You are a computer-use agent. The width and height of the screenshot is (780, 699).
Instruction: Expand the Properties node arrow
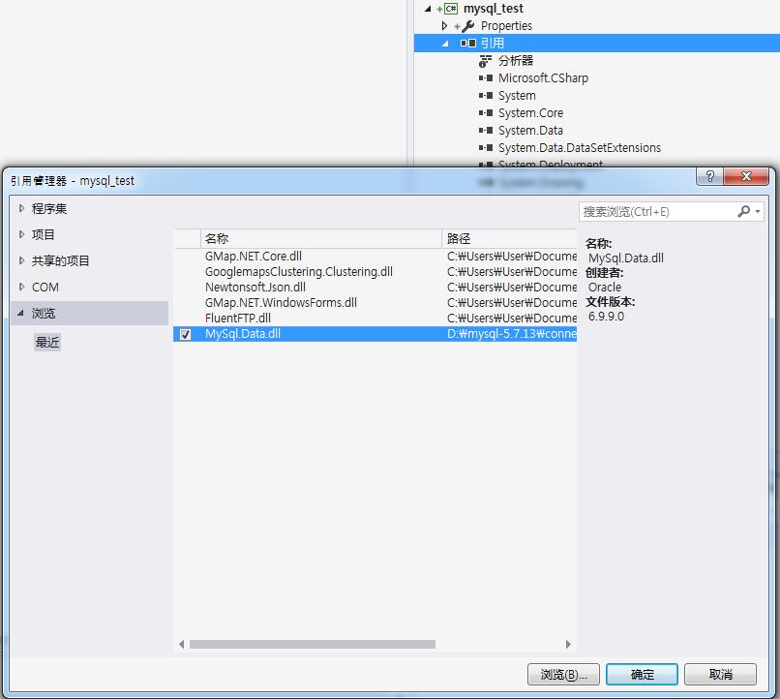pyautogui.click(x=444, y=25)
